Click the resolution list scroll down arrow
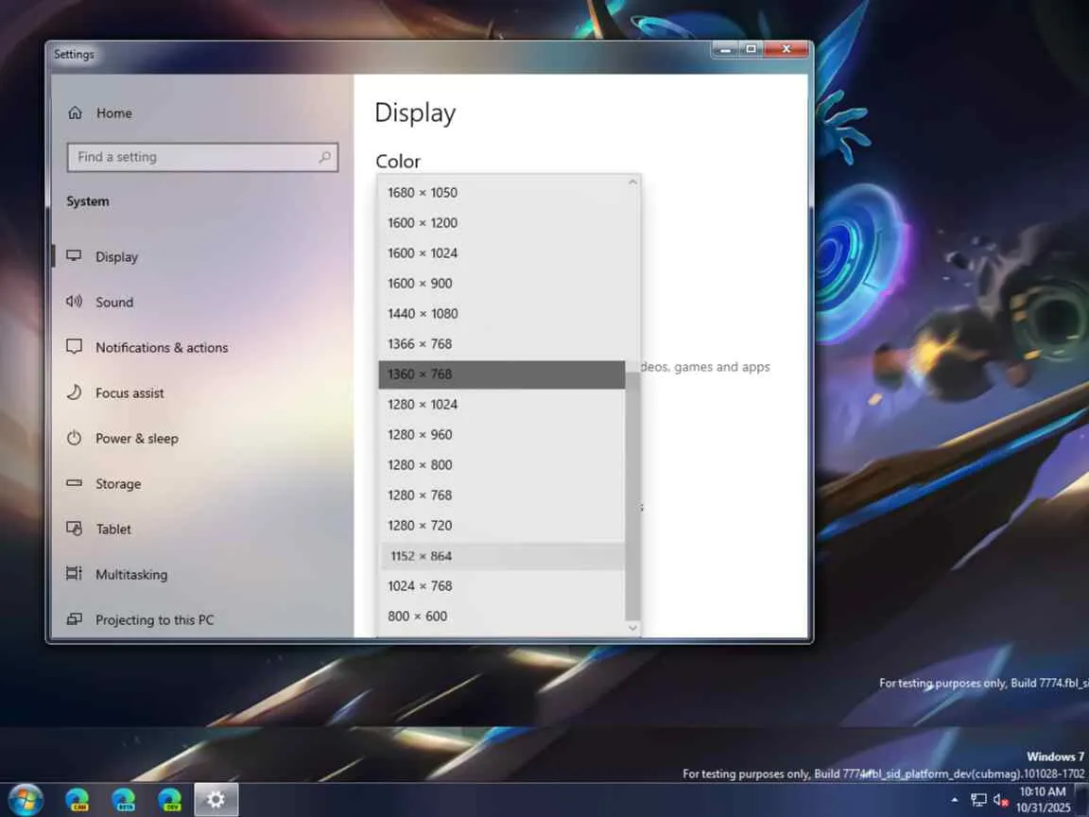Screen dimensions: 1089x817 pyautogui.click(x=632, y=628)
